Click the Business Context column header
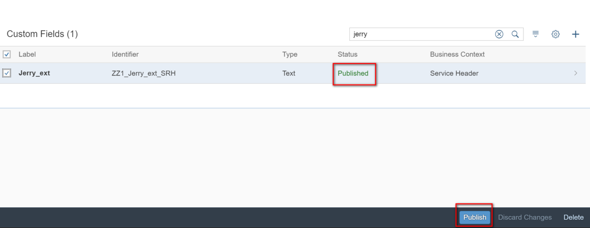The width and height of the screenshot is (590, 228). coord(457,55)
